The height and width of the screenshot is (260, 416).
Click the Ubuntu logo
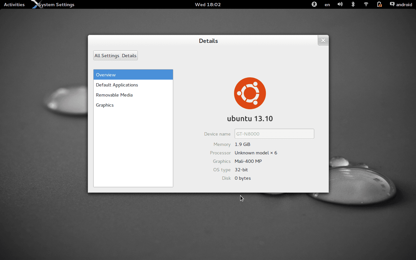tap(250, 93)
